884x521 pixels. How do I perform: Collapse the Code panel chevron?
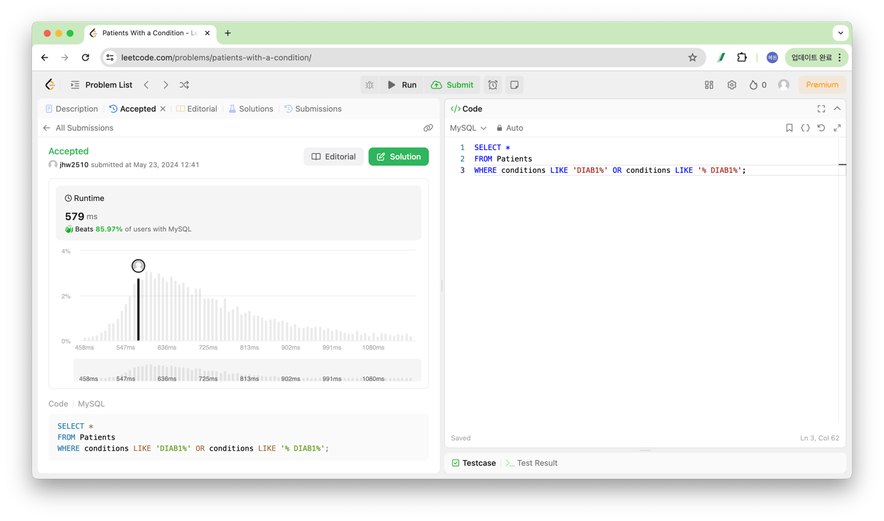coord(837,109)
